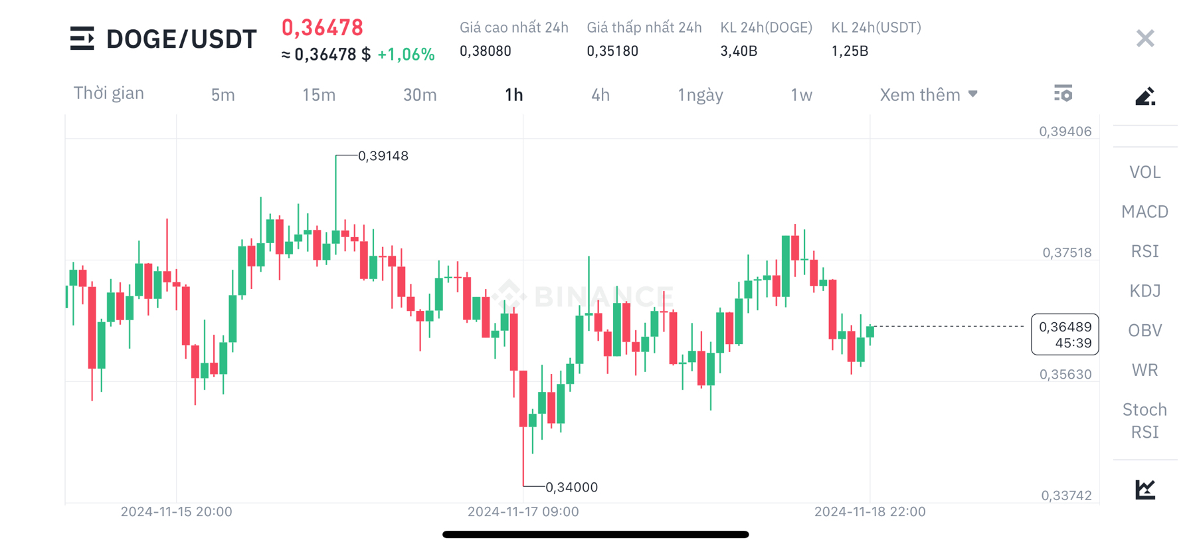Screen dimensions: 1191x550
Task: Select the 1ngày timeframe tab
Action: 699,94
